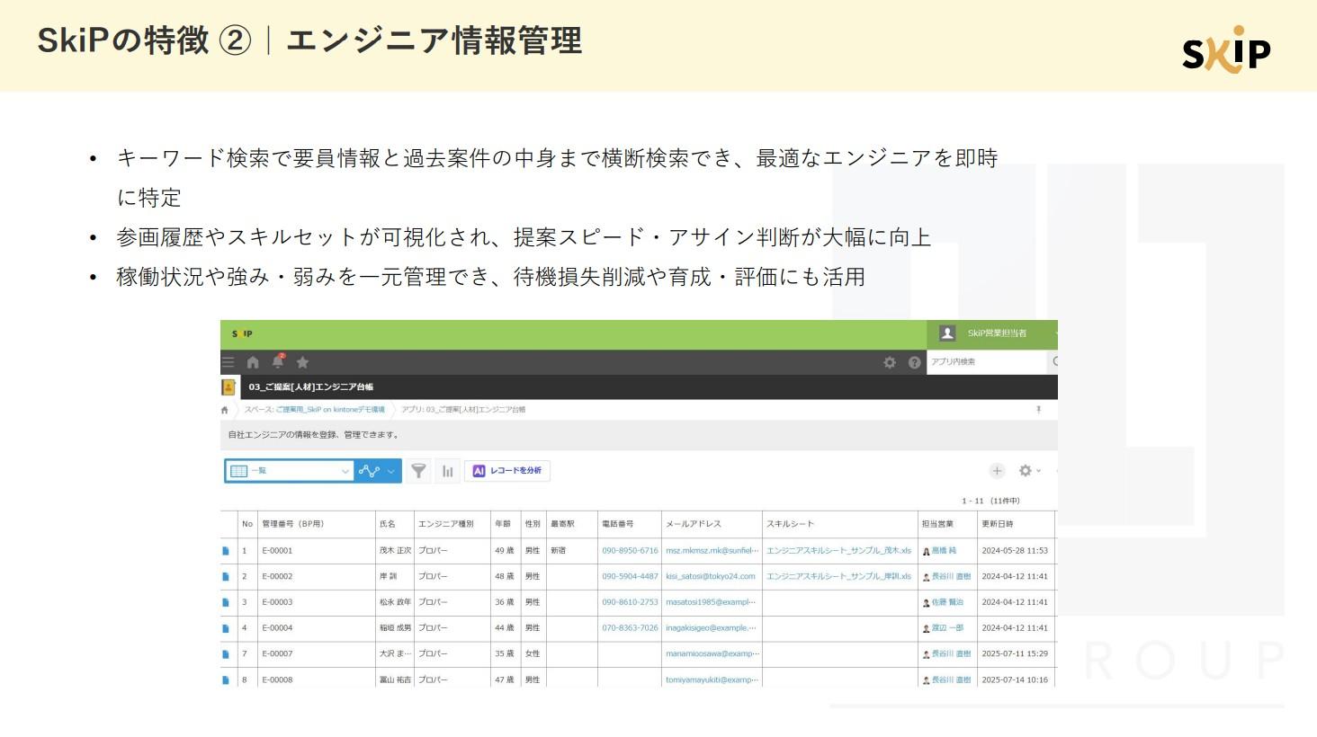The width and height of the screenshot is (1317, 737).
Task: Add a new record with plus icon
Action: coord(997,471)
